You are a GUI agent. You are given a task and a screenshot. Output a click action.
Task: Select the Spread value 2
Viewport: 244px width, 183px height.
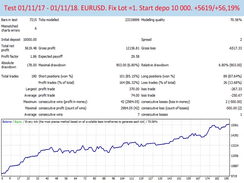241,40
